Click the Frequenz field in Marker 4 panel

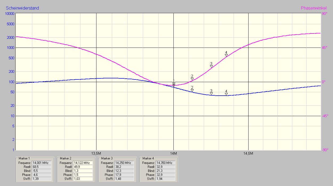[x=165, y=163]
